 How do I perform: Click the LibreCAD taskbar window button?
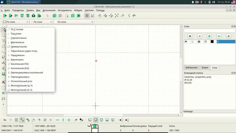click(24, 2)
